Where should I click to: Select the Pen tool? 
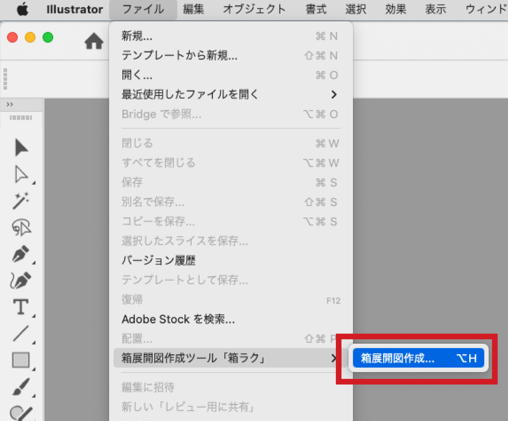(x=21, y=254)
